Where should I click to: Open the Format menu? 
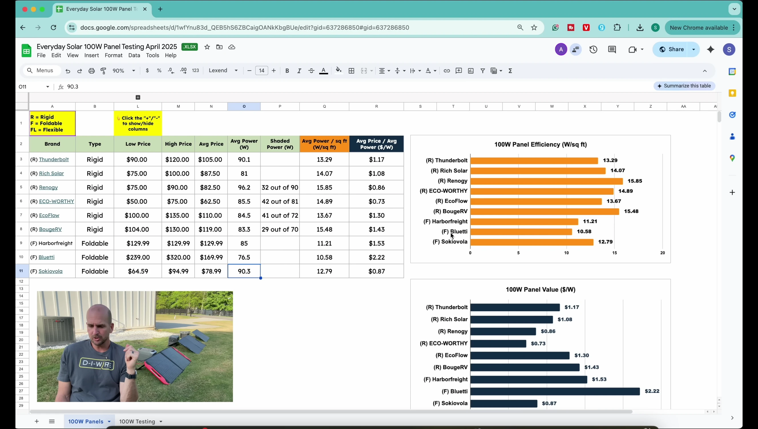coord(114,55)
